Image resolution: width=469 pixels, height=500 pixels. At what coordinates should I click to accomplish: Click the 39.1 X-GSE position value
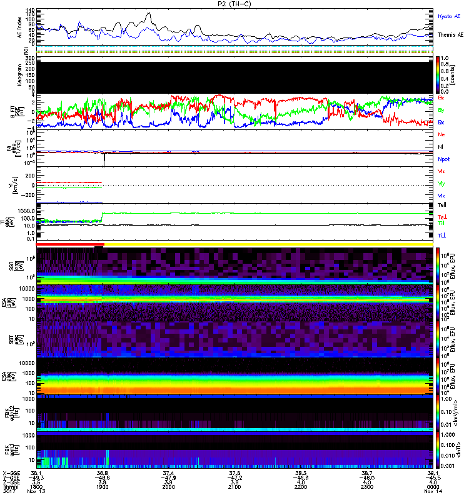433,474
